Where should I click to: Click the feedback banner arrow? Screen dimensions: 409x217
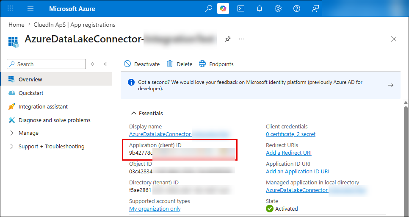click(391, 85)
